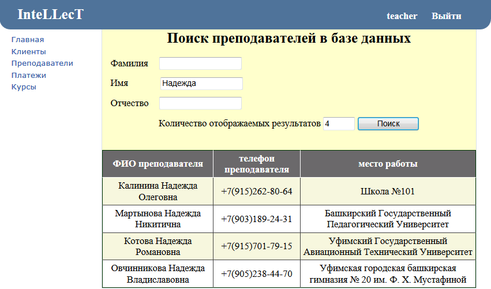Select phone +7(905)238-44-70
This screenshot has width=491, height=289.
[x=257, y=274]
